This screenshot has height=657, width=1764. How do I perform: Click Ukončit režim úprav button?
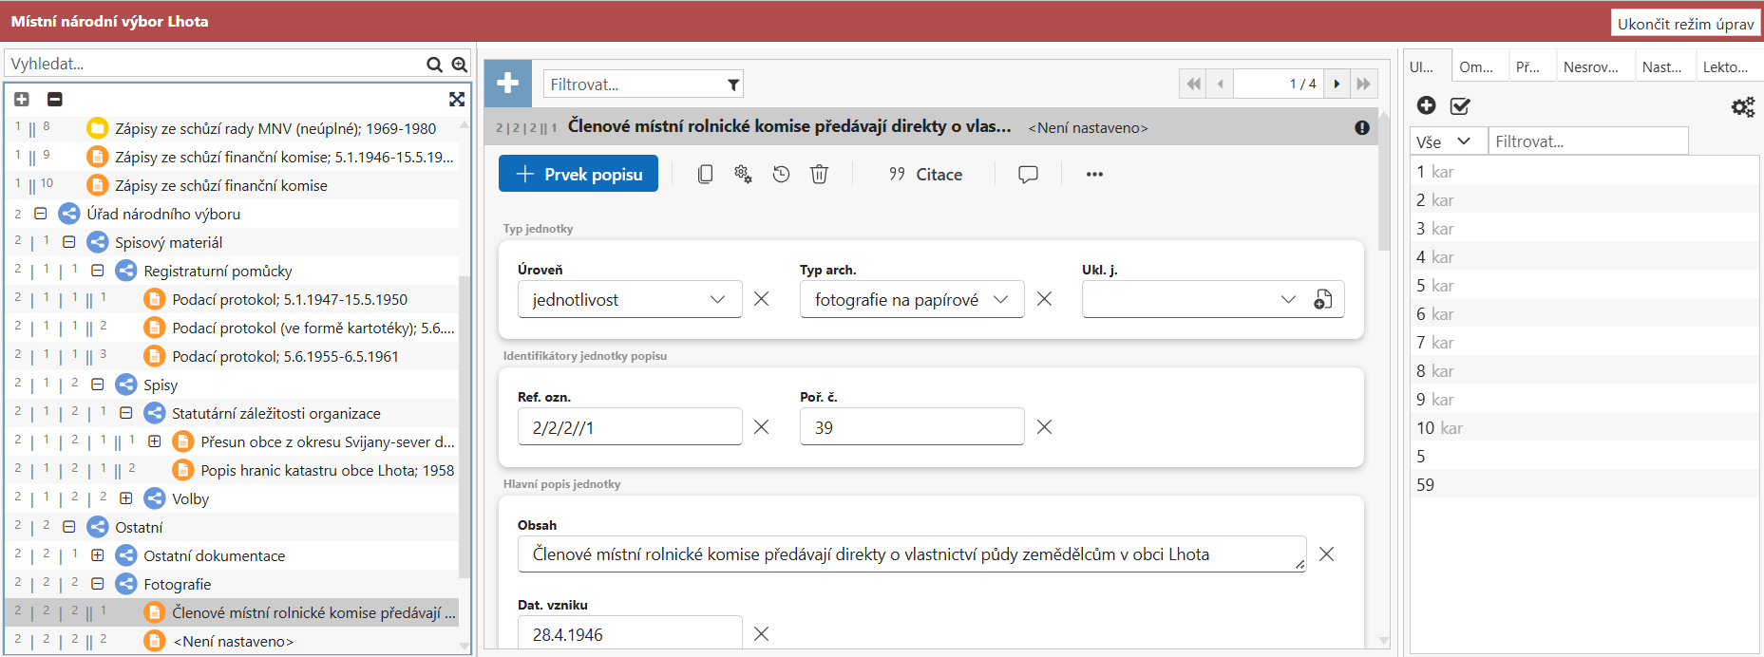pyautogui.click(x=1685, y=24)
